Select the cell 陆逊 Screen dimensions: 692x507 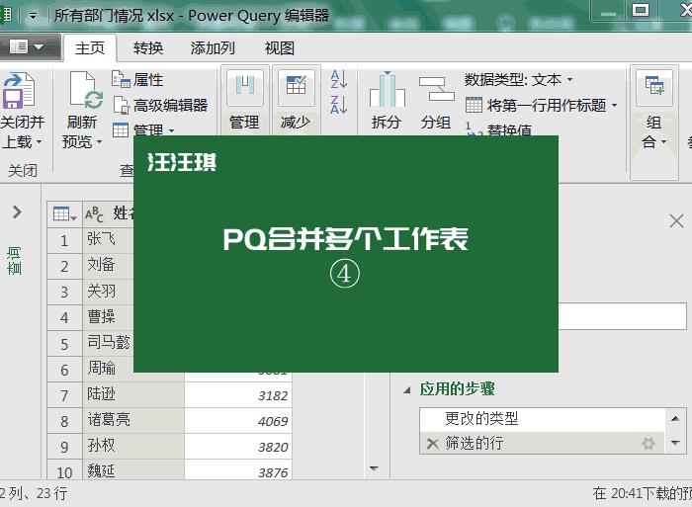tap(133, 394)
